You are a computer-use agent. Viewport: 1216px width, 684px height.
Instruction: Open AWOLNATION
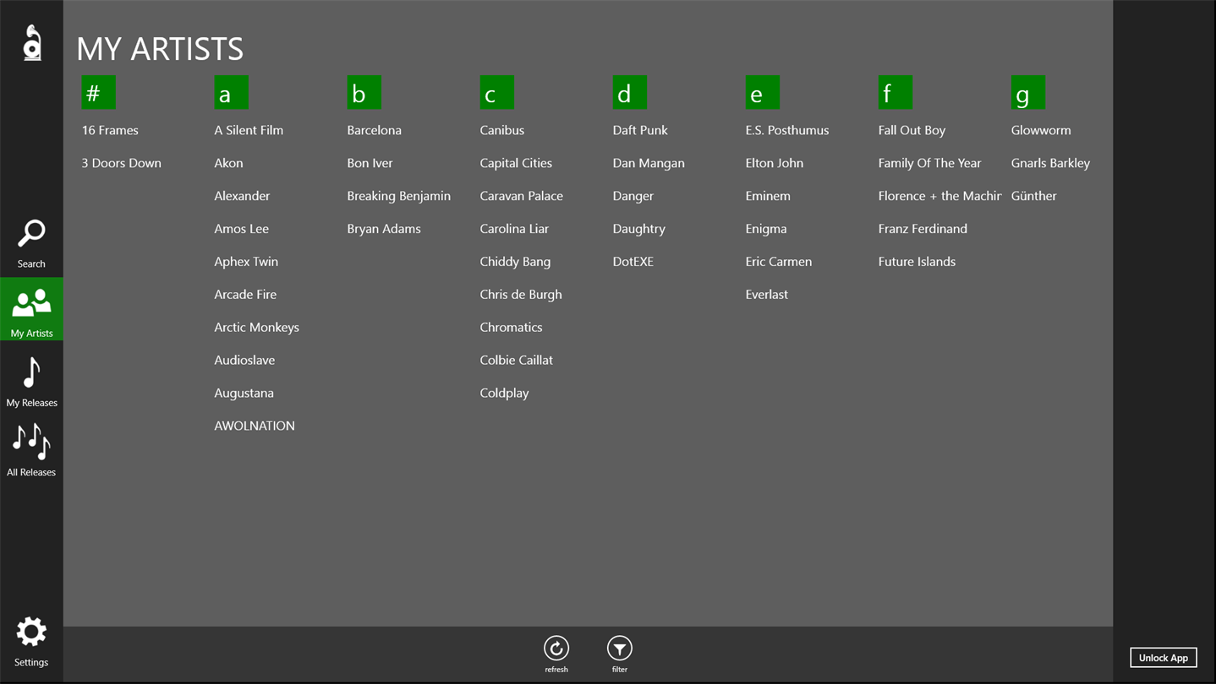pyautogui.click(x=255, y=426)
